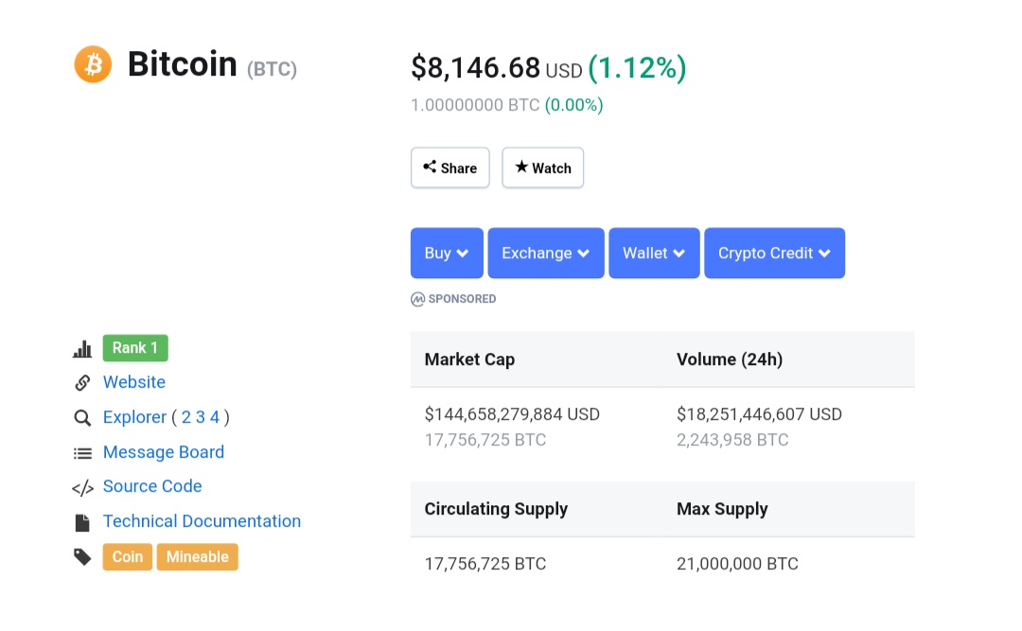Click the document icon beside Technical Documentation
The image size is (1022, 631).
(82, 522)
